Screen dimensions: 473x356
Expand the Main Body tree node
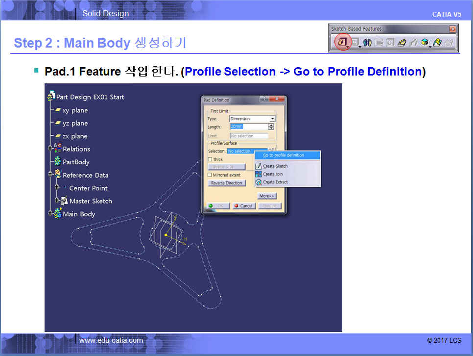(x=50, y=213)
